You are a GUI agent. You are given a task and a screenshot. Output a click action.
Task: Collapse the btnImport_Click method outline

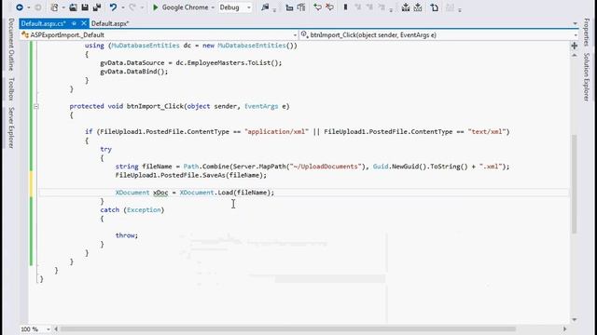[x=36, y=106]
